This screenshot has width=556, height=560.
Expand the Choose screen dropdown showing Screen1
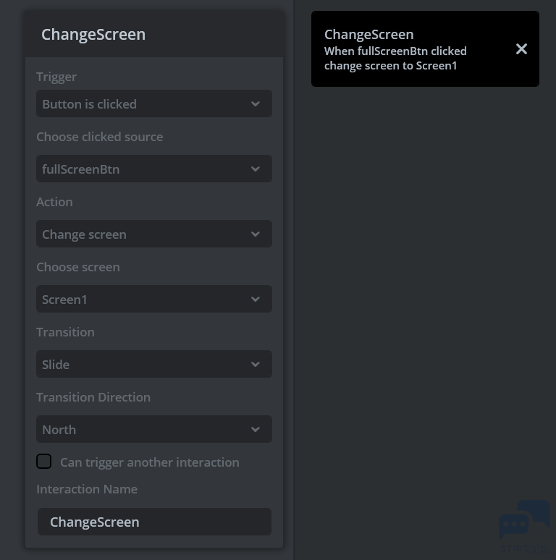145,299
